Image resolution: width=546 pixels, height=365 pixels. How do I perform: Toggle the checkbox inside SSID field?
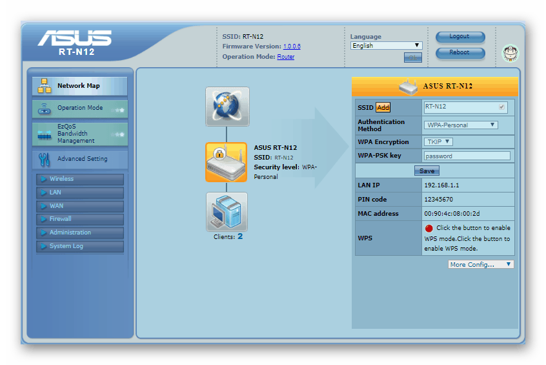pos(502,107)
